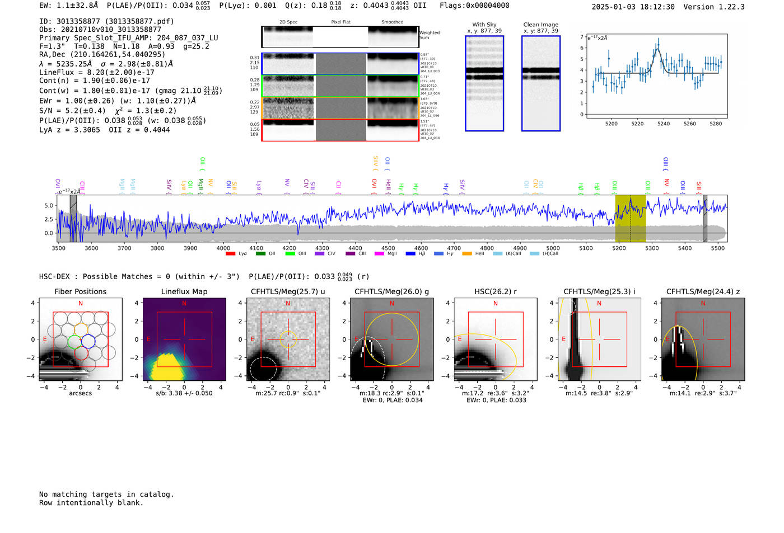Click the λ = 5235.25Å line
784x533 pixels.
tap(106, 64)
